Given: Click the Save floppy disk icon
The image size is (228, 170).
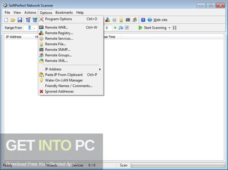Looking at the screenshot, I should (x=19, y=20).
